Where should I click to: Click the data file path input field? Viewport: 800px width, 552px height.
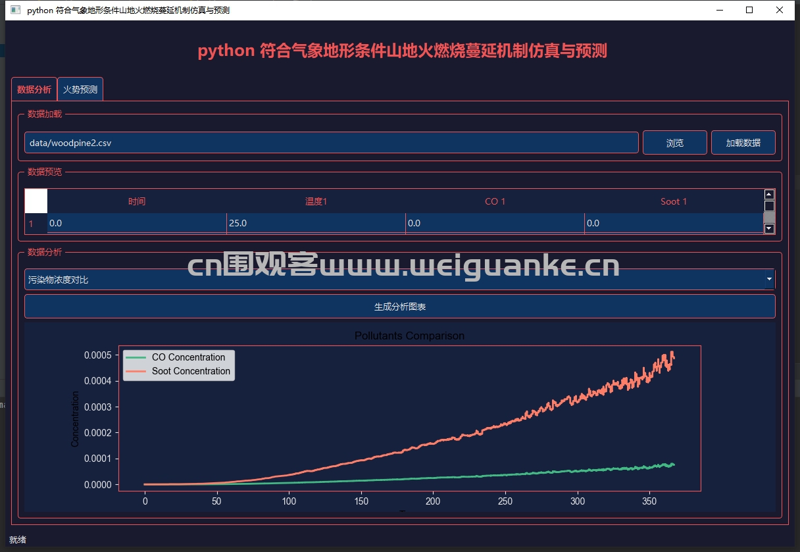pyautogui.click(x=331, y=143)
